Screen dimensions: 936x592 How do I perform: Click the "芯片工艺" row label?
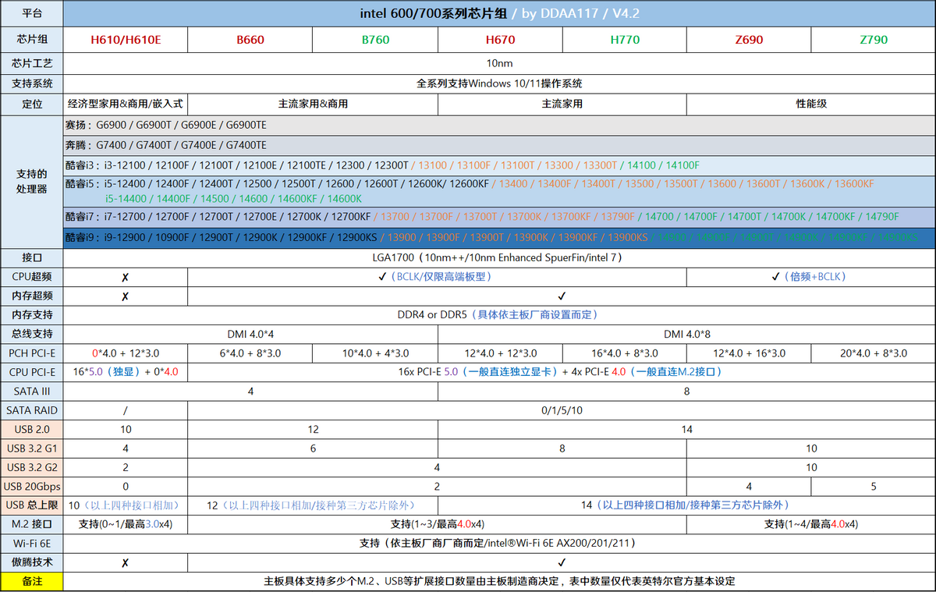[32, 63]
